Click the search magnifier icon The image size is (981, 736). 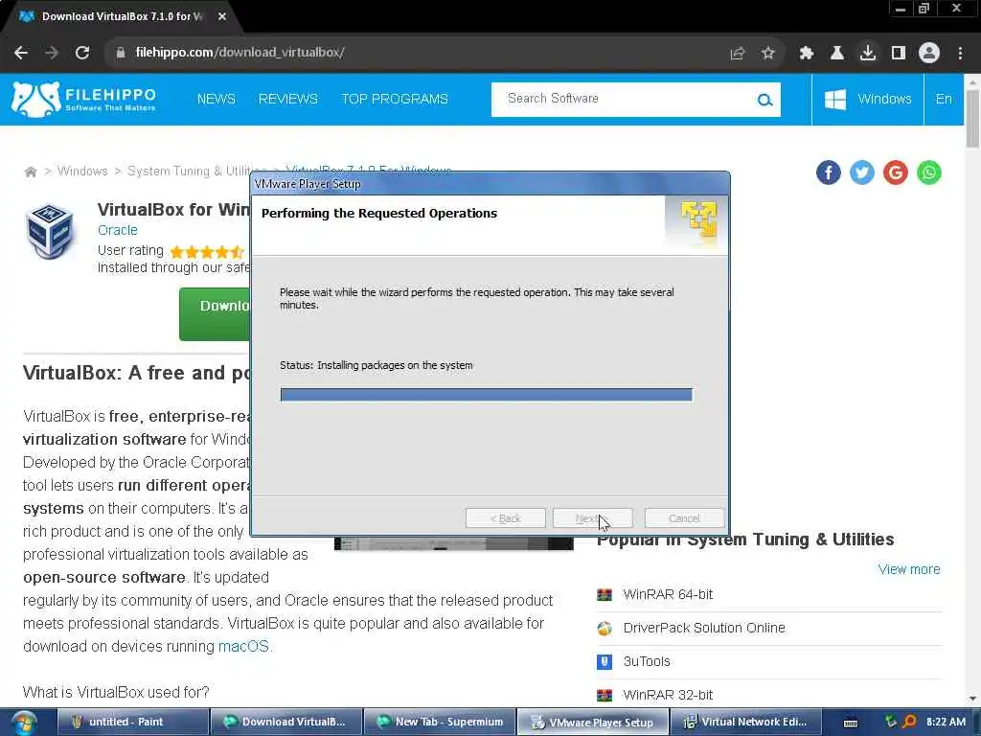(764, 100)
